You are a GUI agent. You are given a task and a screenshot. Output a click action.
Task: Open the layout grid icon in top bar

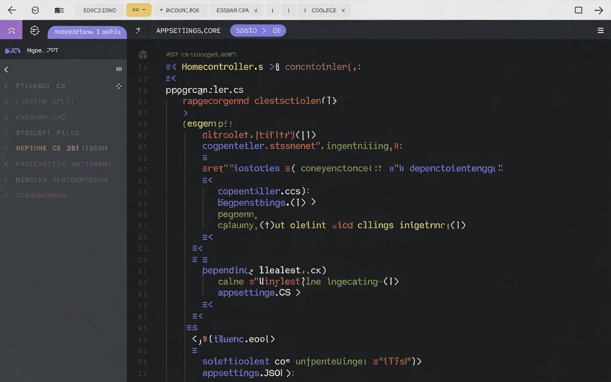[x=59, y=10]
